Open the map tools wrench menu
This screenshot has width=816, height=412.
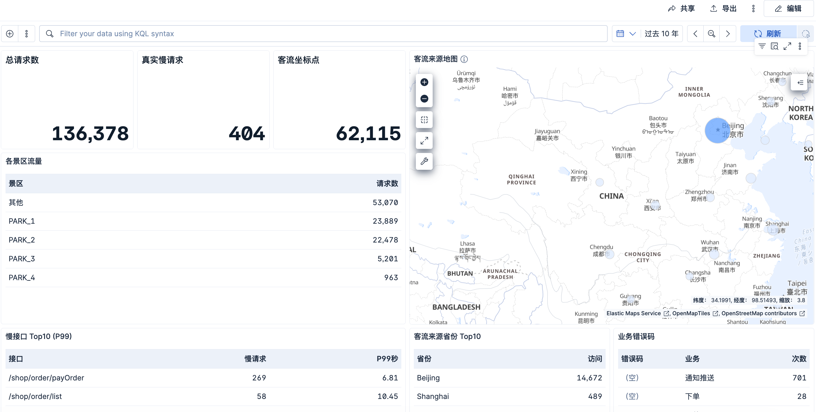(424, 161)
